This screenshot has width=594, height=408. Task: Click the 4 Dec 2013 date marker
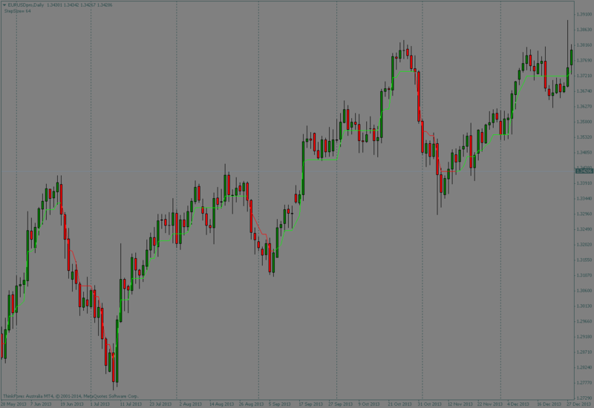pos(518,404)
